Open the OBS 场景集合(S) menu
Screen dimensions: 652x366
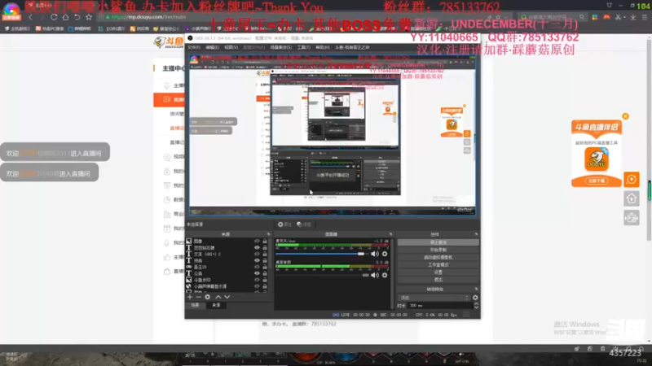[280, 48]
